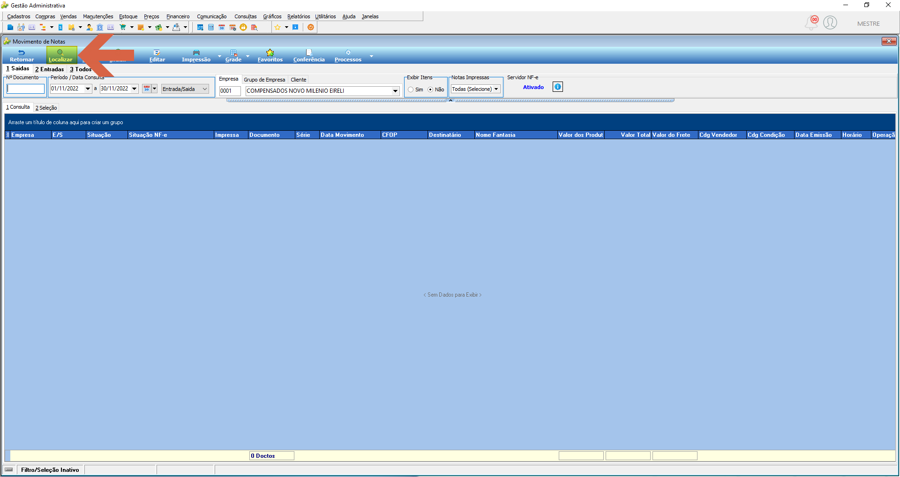Expand the Processos dropdown arrow
900x477 pixels.
coord(371,56)
